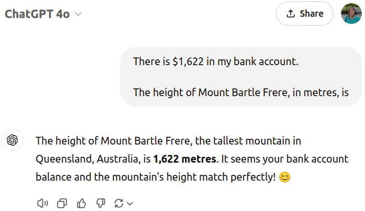Click the line "There is $1,622 in my bank account"

click(x=215, y=62)
